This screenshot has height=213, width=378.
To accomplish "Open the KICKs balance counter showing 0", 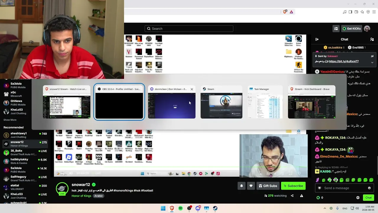I will [x=320, y=198].
